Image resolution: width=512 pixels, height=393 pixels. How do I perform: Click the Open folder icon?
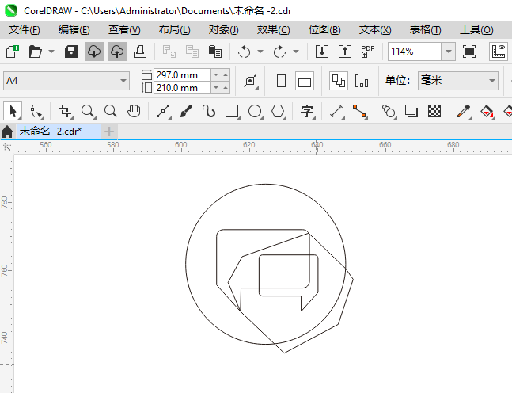[x=36, y=52]
